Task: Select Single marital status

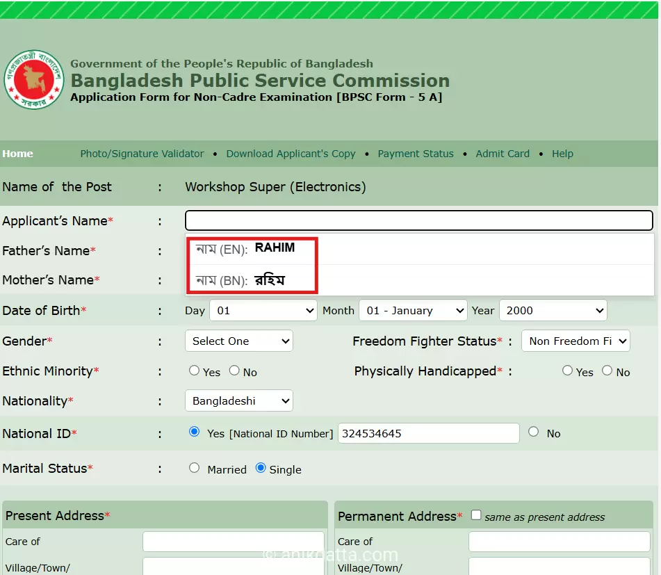Action: [x=261, y=468]
